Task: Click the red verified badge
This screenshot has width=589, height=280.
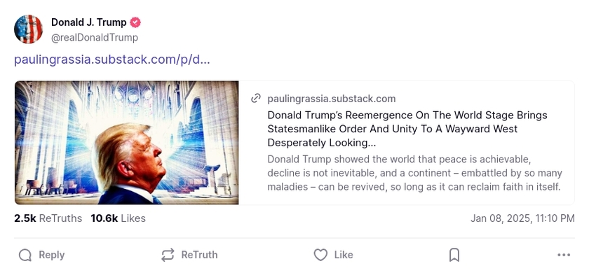Action: 136,23
